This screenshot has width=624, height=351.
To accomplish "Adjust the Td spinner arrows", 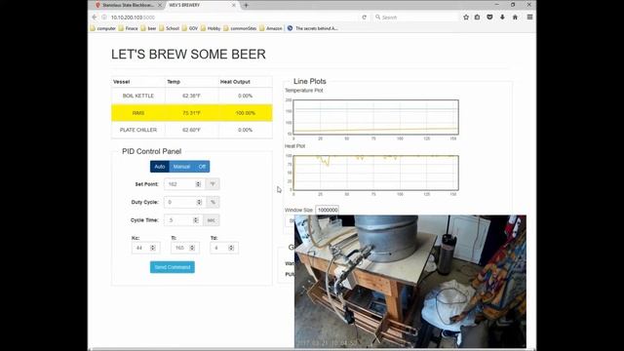I will pyautogui.click(x=231, y=248).
